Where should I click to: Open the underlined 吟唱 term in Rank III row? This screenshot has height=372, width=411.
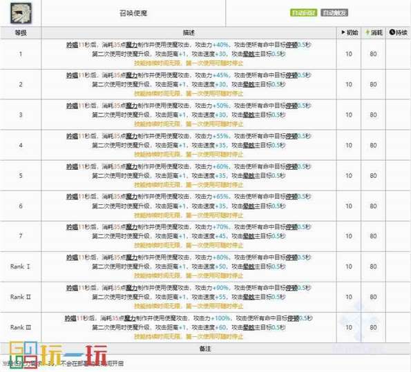pos(70,318)
